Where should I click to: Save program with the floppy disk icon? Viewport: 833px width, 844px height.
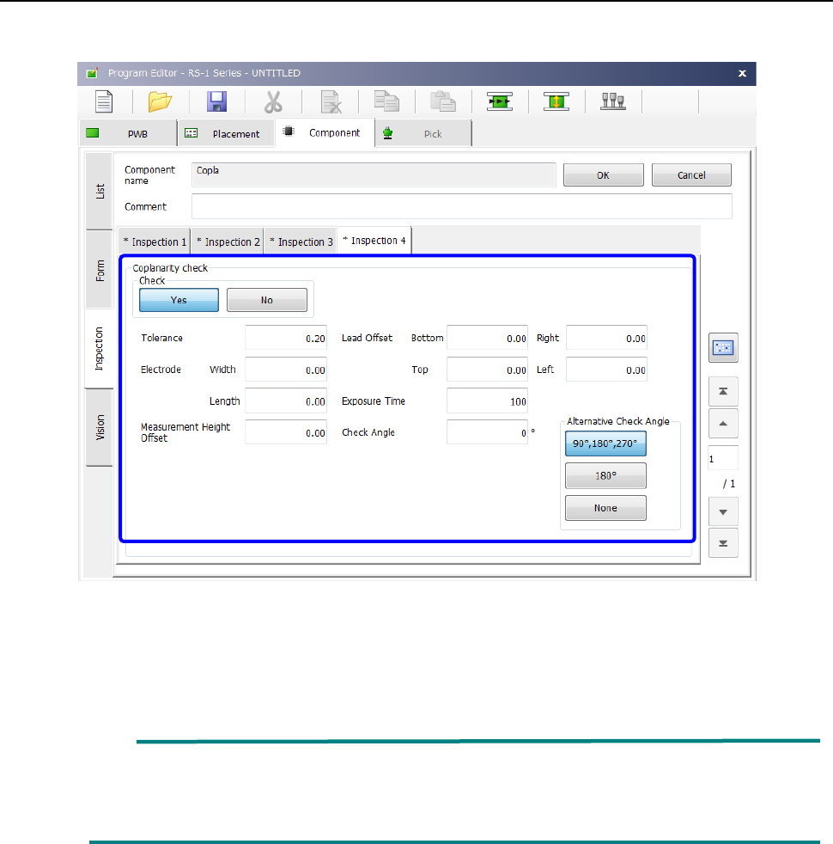(x=216, y=101)
